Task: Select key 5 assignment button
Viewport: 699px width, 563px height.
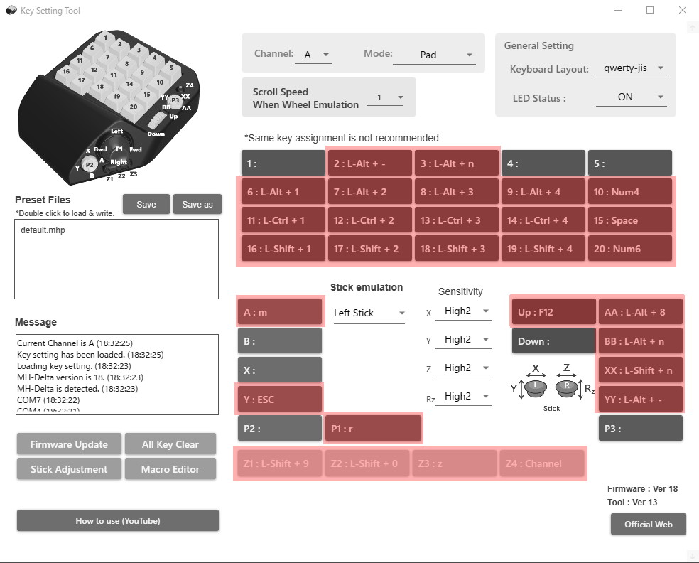Action: click(x=630, y=163)
